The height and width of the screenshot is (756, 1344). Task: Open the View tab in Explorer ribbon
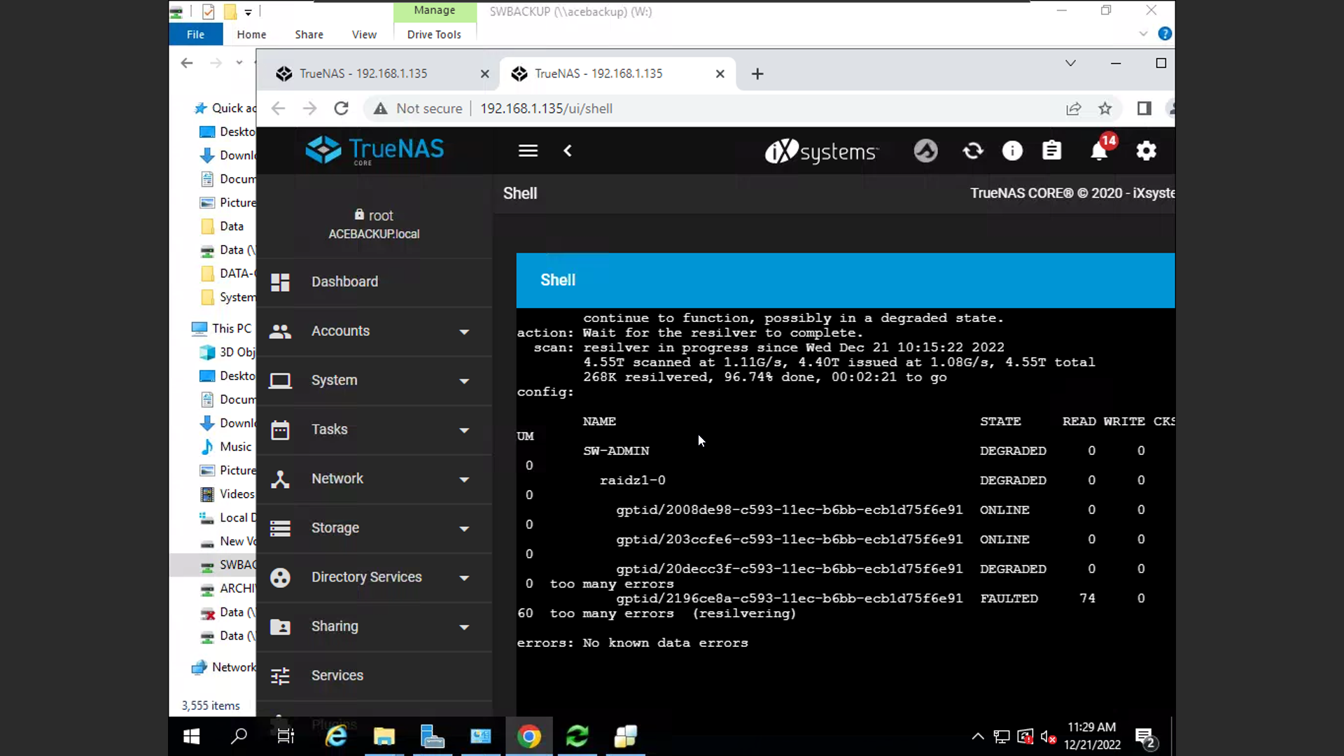pos(364,34)
